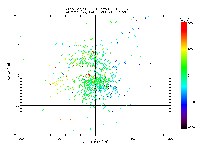Click the velocity color bar gradient
Viewport: 201px width, 151px height.
[x=184, y=75]
